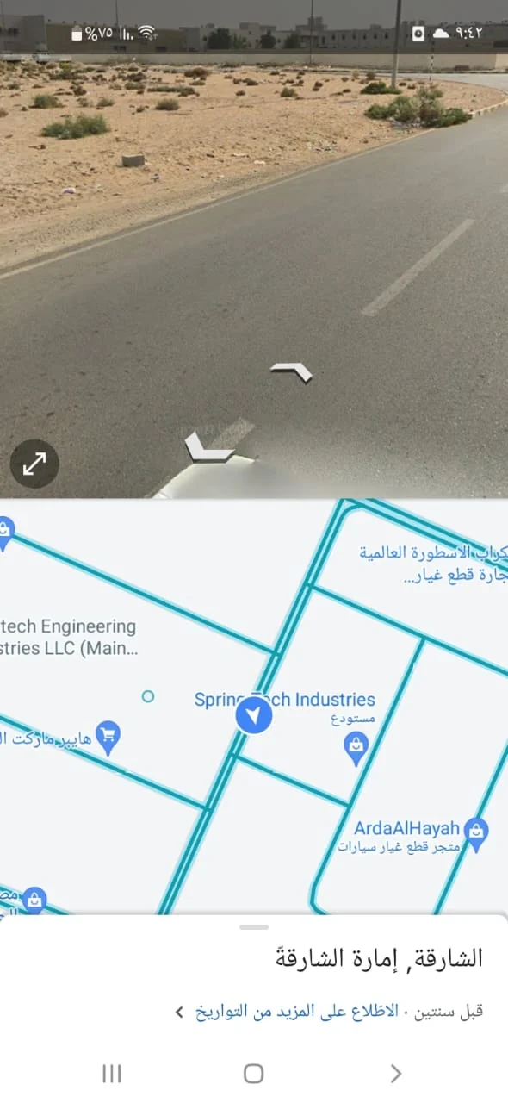Viewport: 508px width, 1103px height.
Task: Select the hypermarket shopping cart pin
Action: [108, 738]
